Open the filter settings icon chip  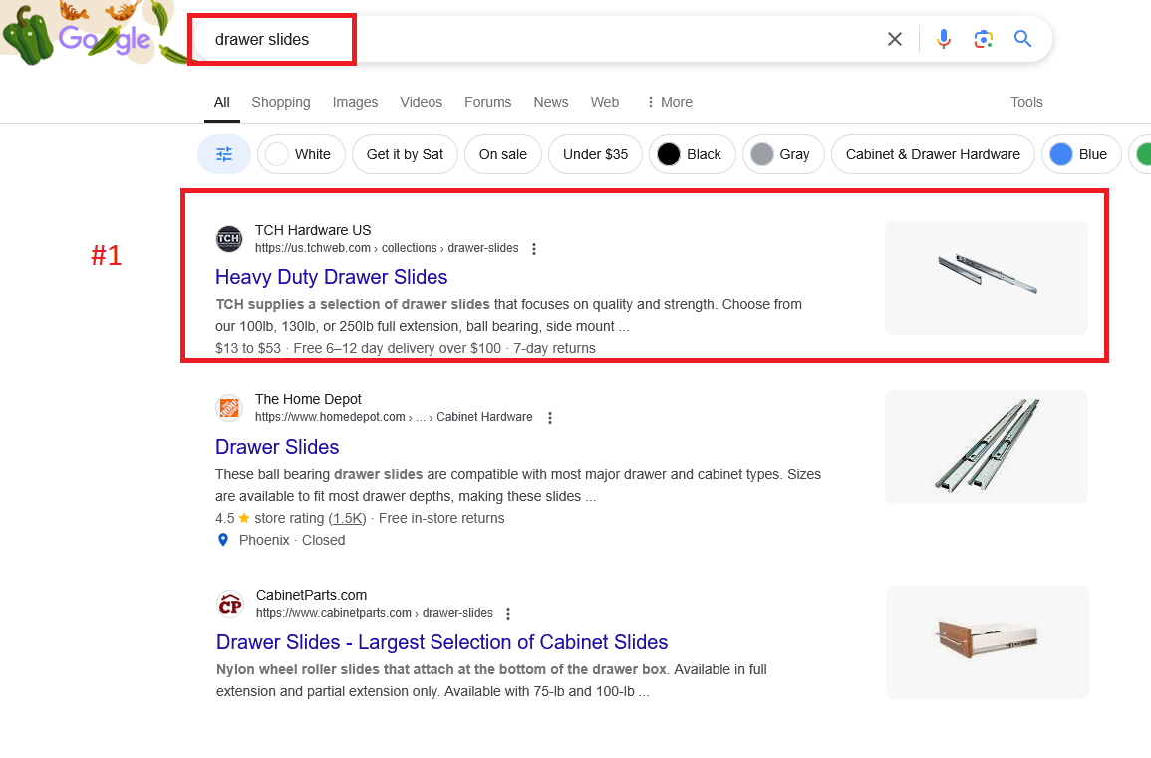coord(224,154)
